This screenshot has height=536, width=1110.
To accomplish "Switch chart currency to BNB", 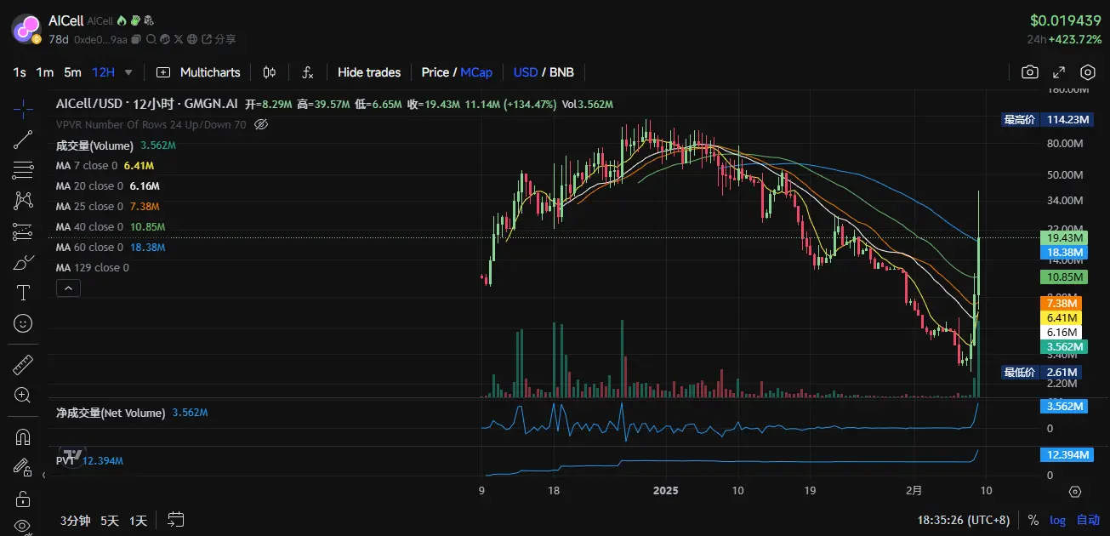I will (561, 72).
